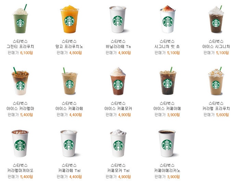Select the orange mango Frappuccino image
This screenshot has height=187, width=238.
click(70, 19)
